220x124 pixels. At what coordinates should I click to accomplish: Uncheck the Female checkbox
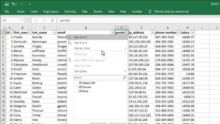[x=80, y=87]
